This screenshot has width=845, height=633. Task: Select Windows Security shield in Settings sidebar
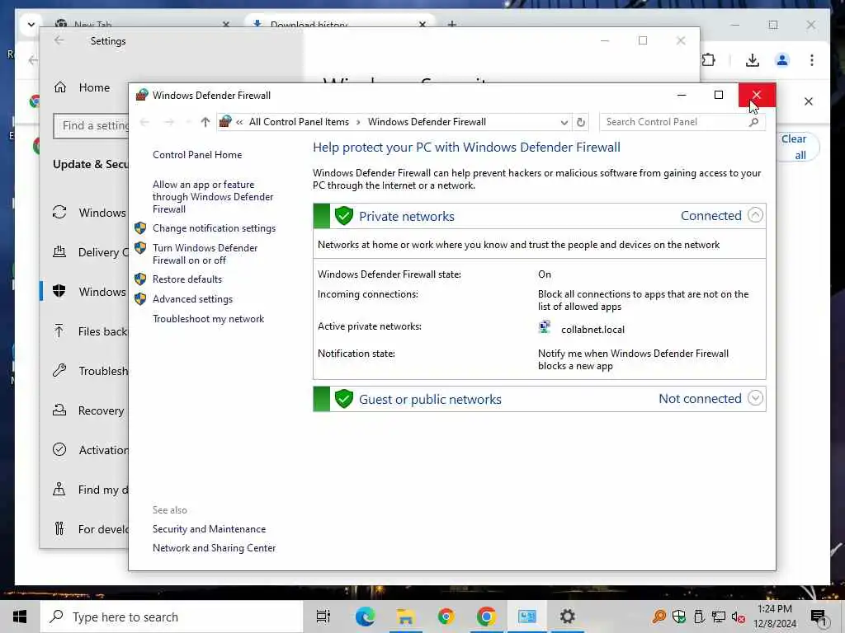59,292
